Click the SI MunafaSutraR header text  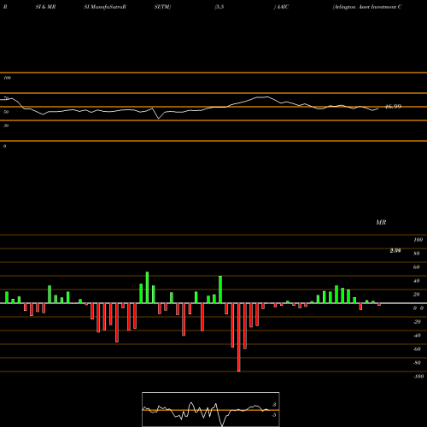[x=105, y=7]
